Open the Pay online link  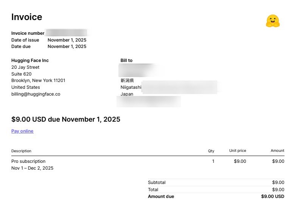point(22,131)
